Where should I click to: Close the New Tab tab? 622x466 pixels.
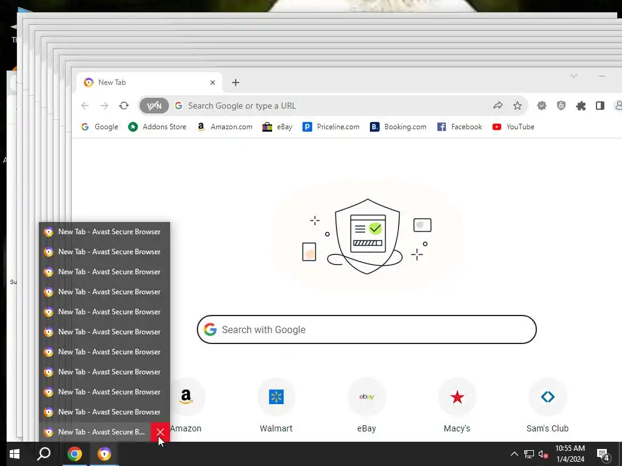pos(213,83)
